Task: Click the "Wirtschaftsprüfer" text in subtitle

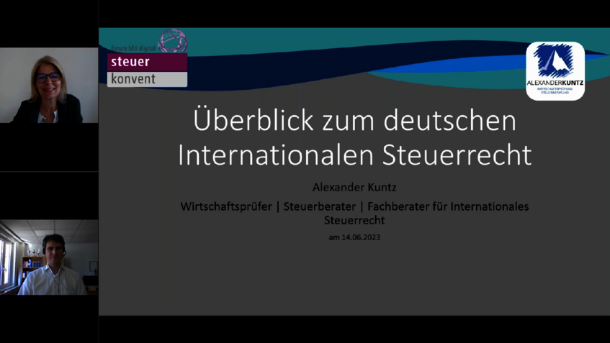Action: pyautogui.click(x=226, y=206)
